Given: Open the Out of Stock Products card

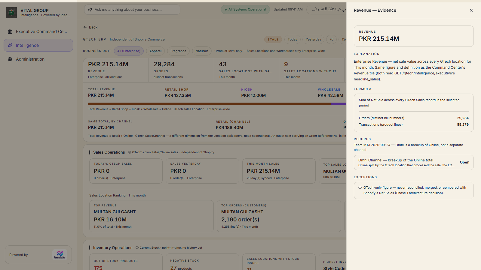Looking at the screenshot, I should coord(126,262).
